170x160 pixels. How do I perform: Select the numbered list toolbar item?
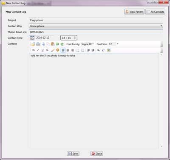(82, 50)
